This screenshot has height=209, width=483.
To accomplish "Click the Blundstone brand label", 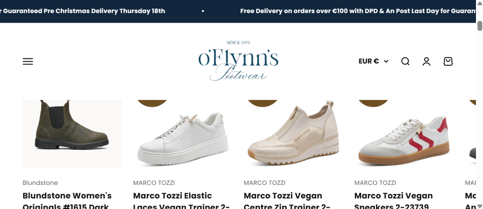I will [40, 183].
